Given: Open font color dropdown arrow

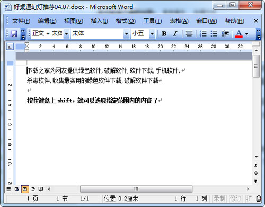Looking at the screenshot, I should coord(246,34).
